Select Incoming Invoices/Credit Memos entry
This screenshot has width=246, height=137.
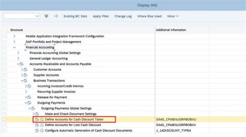(x=60, y=86)
